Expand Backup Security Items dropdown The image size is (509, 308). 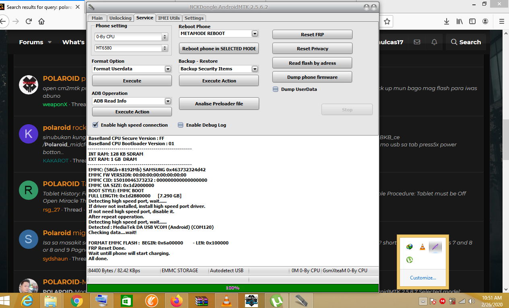(255, 69)
